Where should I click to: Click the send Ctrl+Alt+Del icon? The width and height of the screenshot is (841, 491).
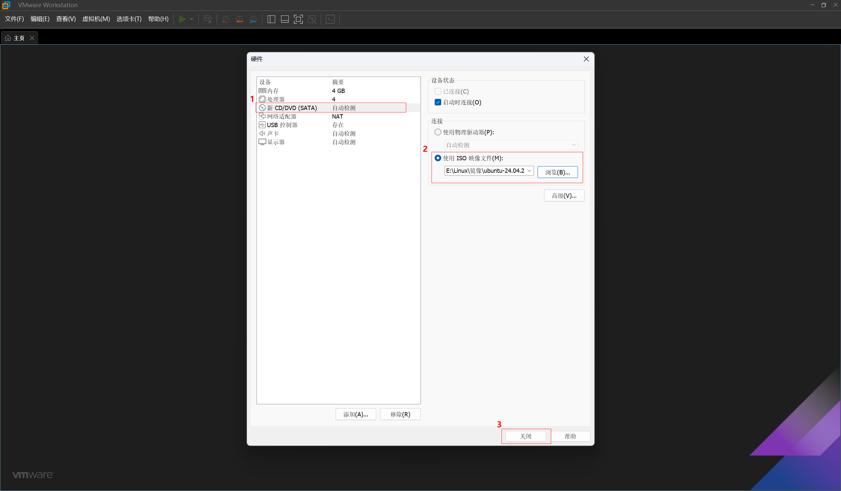tap(207, 19)
